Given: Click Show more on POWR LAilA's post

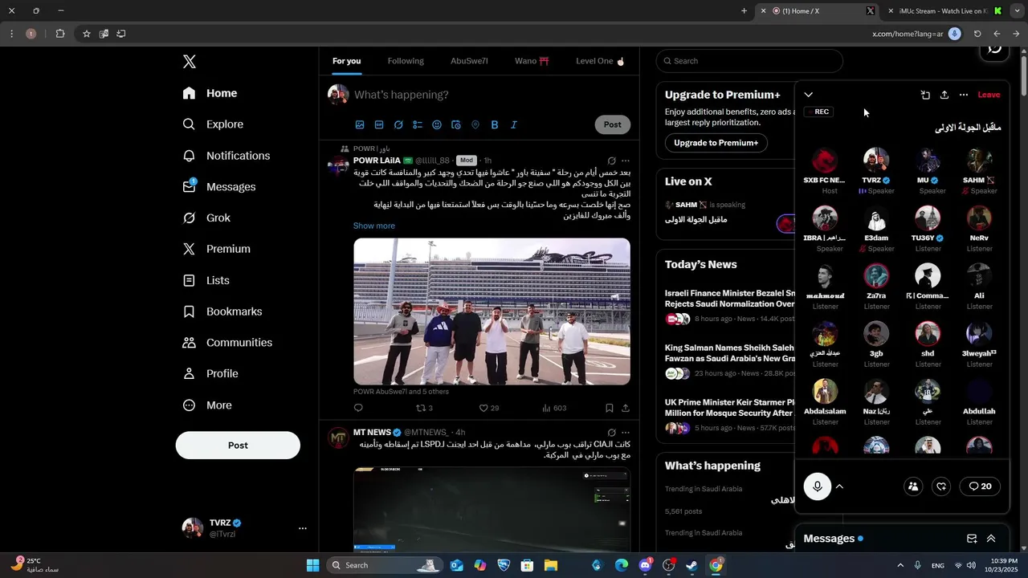Looking at the screenshot, I should (x=374, y=226).
